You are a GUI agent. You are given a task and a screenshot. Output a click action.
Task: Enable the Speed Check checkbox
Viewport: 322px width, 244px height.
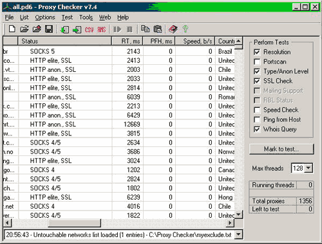click(257, 110)
